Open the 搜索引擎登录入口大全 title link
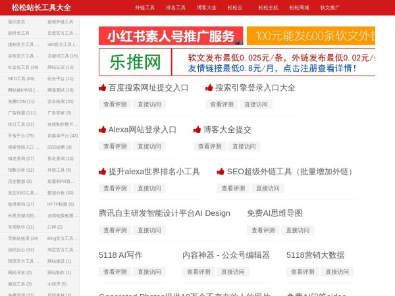The width and height of the screenshot is (395, 296). pos(255,88)
